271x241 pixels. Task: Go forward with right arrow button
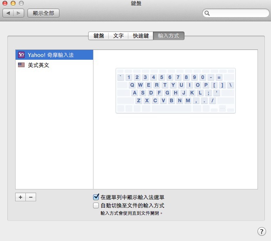[19, 13]
